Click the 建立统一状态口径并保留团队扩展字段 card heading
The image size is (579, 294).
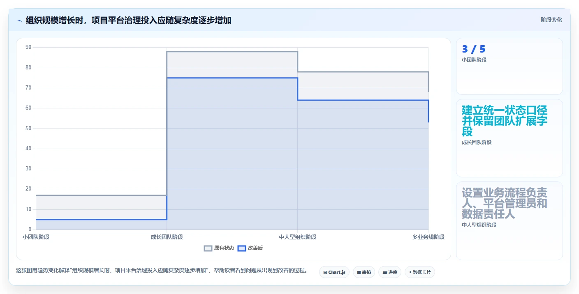[x=505, y=121]
